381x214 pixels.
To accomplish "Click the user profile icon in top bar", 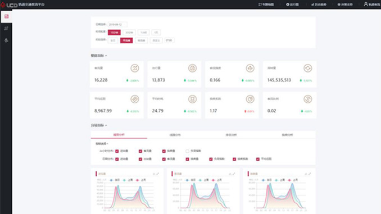I will [x=366, y=4].
